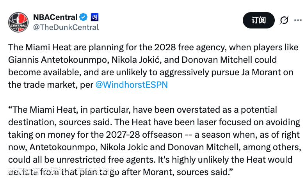Follow the @WindhorstESPN mention link
The image size is (306, 181).
click(131, 84)
